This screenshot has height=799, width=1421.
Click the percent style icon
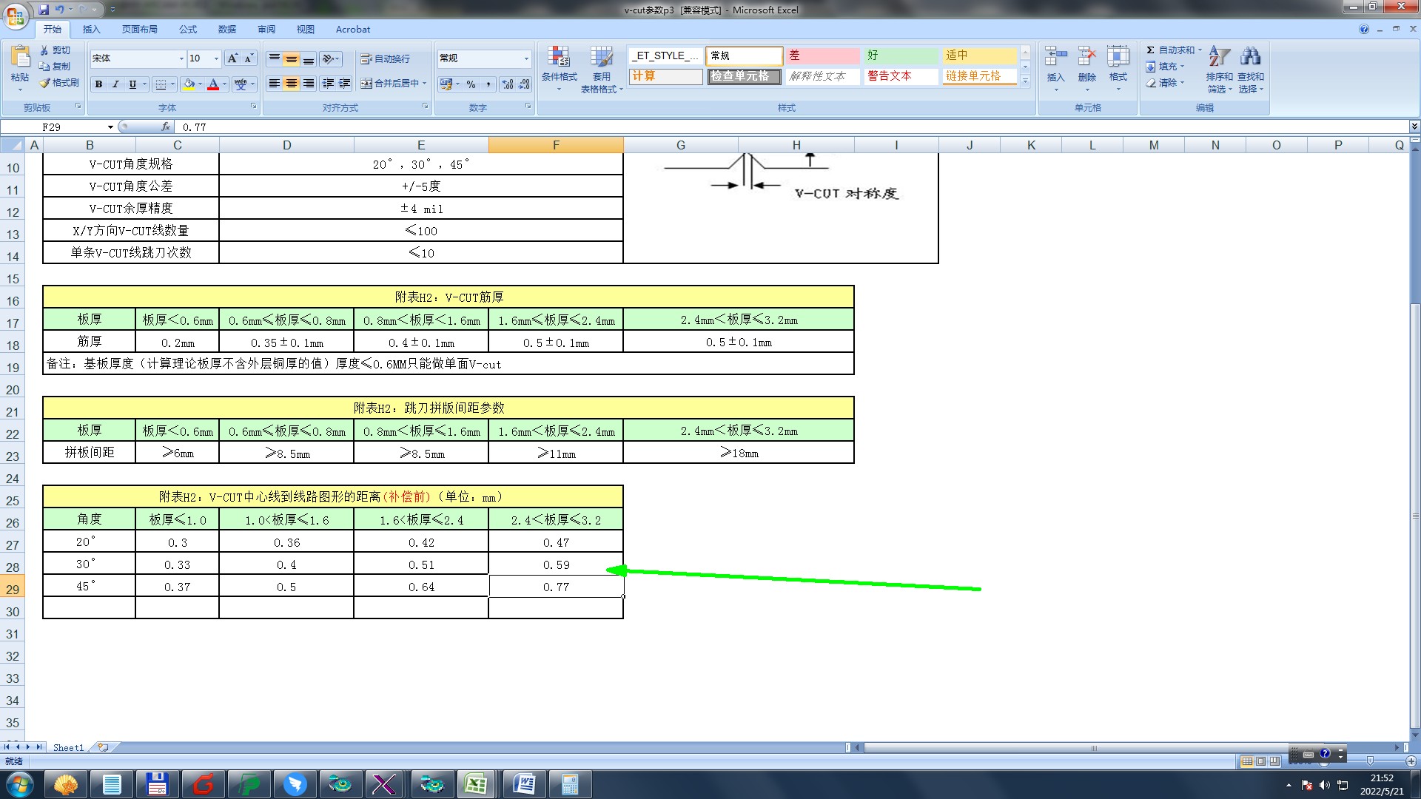click(x=471, y=84)
